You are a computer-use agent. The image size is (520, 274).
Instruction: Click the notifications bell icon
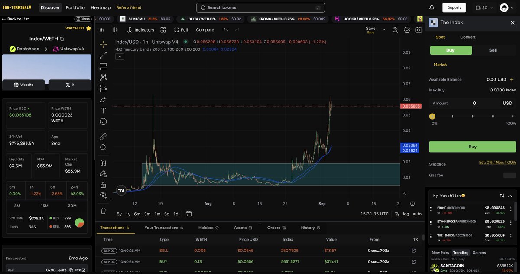point(432,7)
